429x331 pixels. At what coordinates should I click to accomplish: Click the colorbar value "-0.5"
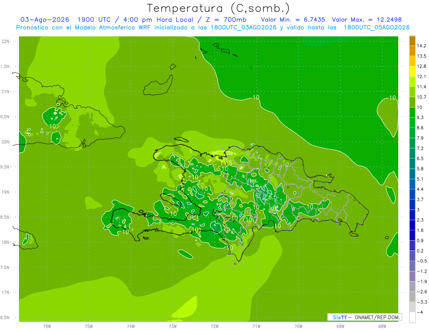[x=421, y=261]
